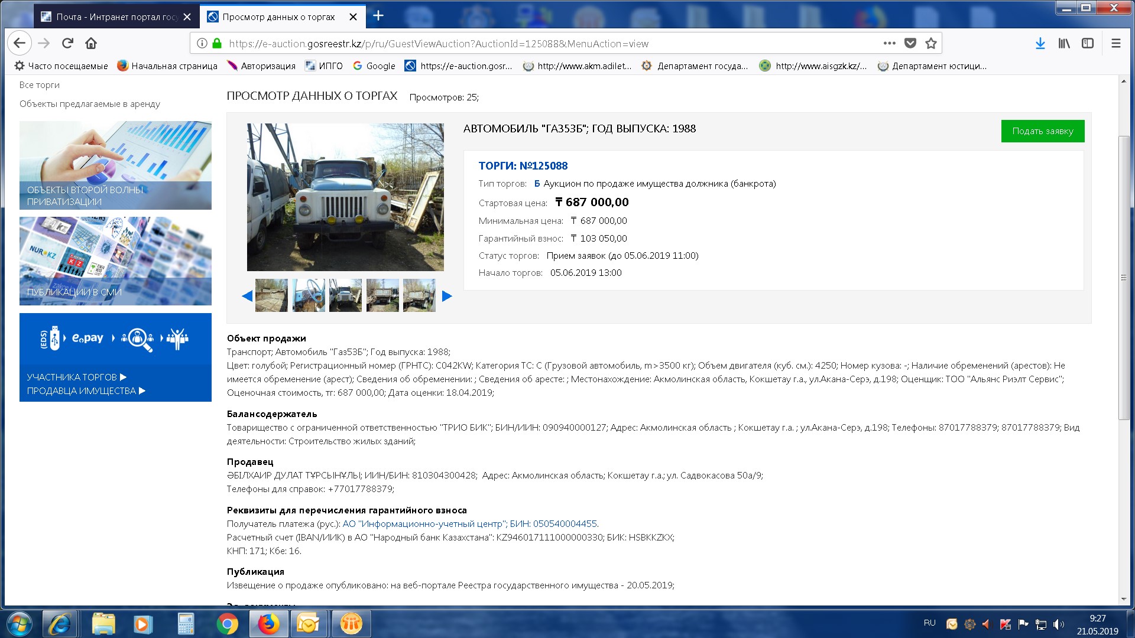1135x638 pixels.
Task: Toggle the sidebar view icon
Action: (x=1088, y=43)
